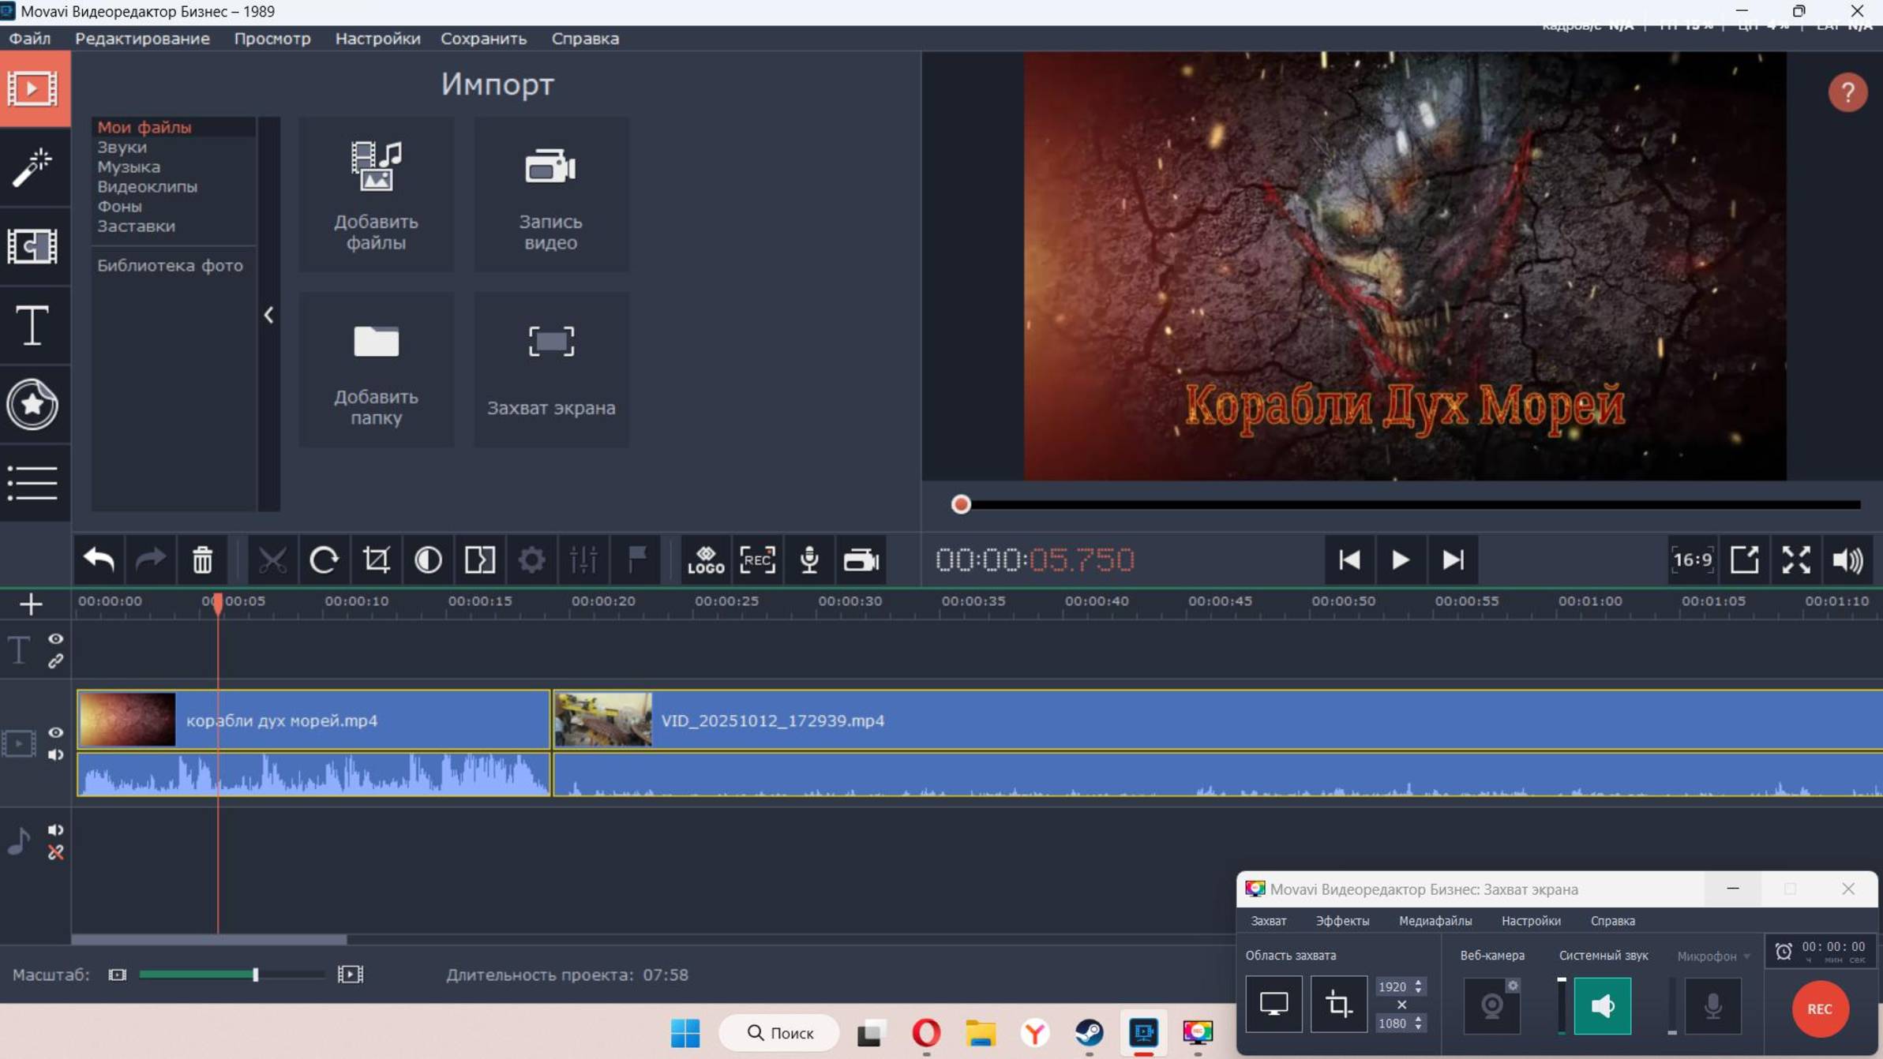Open the 16:9 aspect ratio selector
This screenshot has width=1883, height=1059.
click(x=1692, y=560)
